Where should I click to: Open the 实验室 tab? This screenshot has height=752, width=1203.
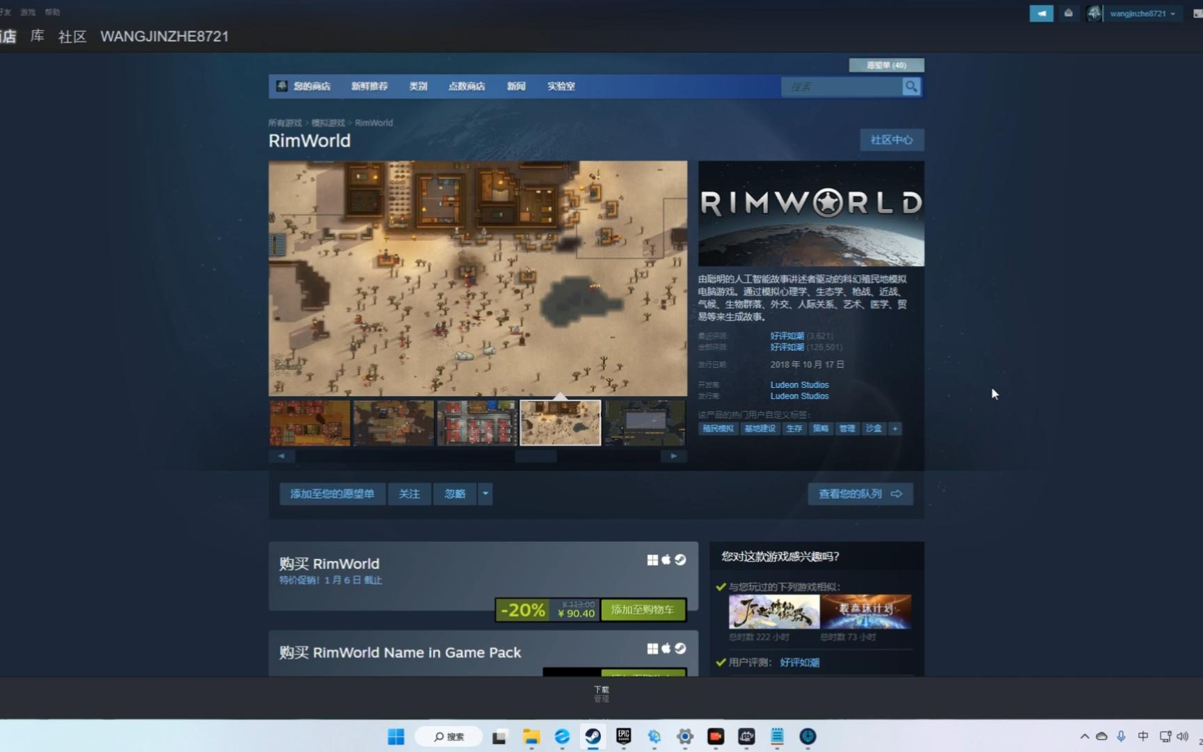(560, 86)
